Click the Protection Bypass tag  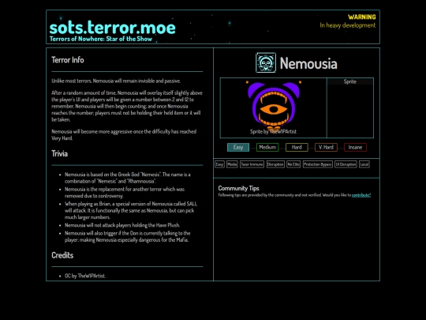318,164
